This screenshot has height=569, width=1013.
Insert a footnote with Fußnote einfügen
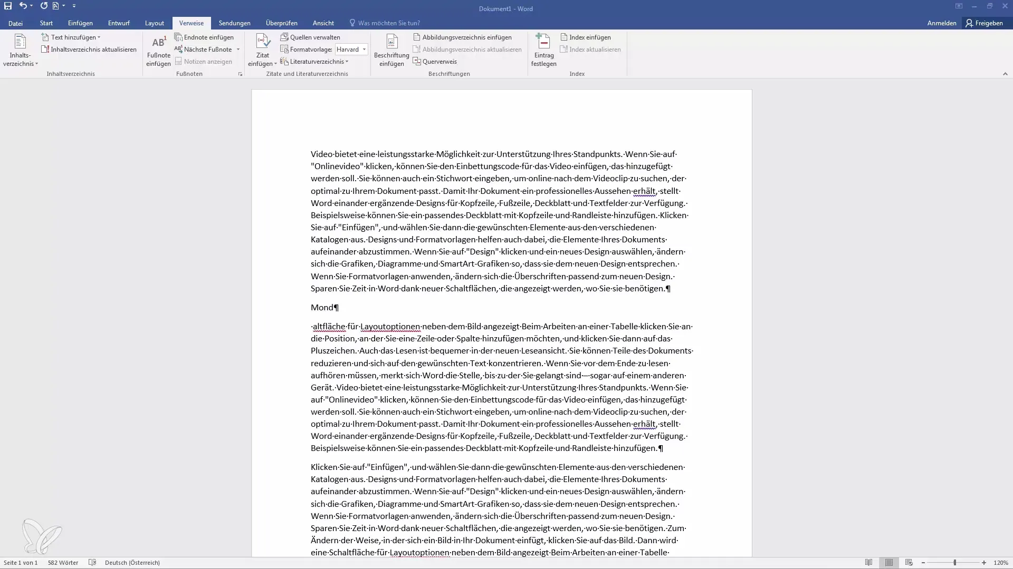click(x=158, y=51)
